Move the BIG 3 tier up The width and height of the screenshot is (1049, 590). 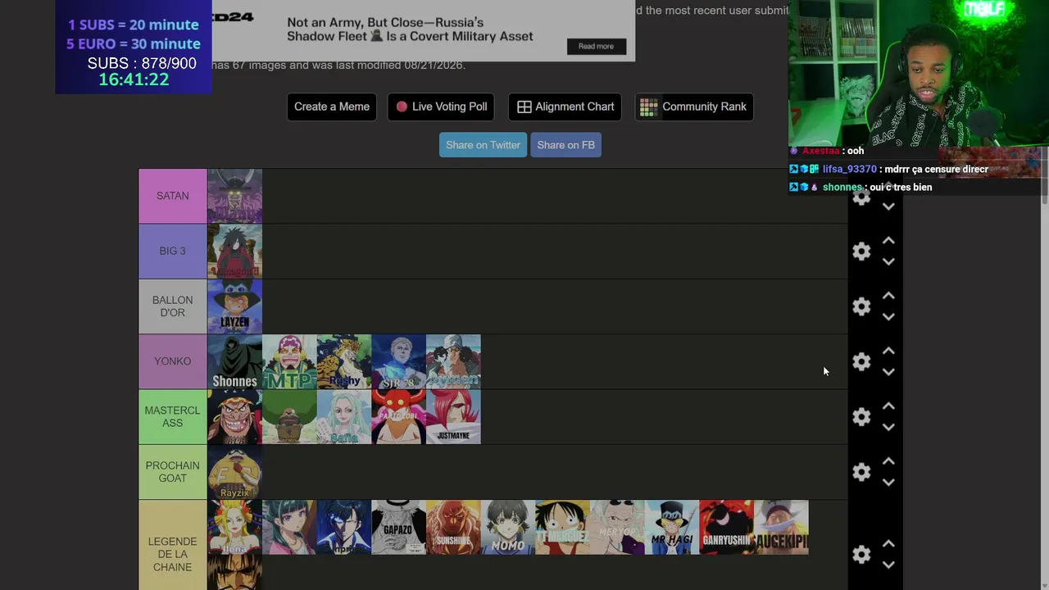tap(888, 241)
